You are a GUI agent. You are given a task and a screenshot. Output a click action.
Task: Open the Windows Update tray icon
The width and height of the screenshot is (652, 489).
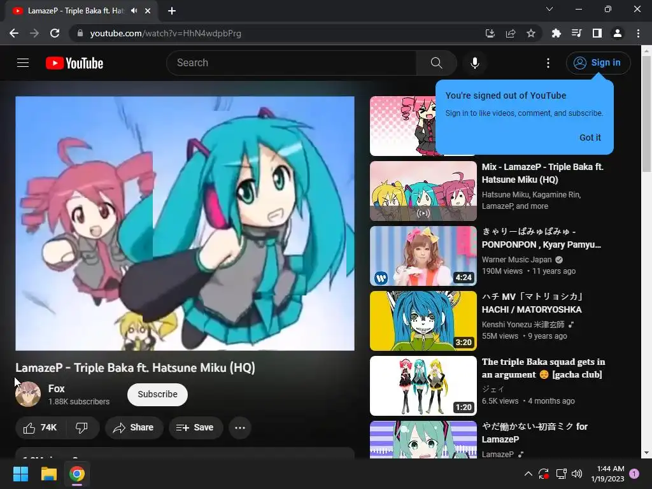click(544, 474)
